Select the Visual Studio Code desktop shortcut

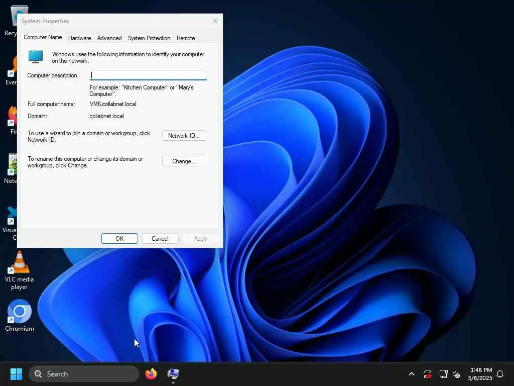pyautogui.click(x=10, y=223)
